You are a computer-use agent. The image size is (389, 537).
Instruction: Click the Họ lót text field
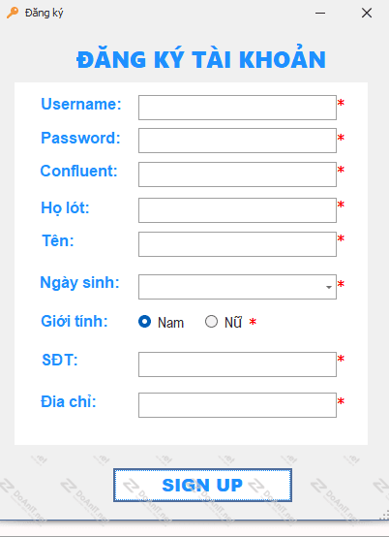237,210
